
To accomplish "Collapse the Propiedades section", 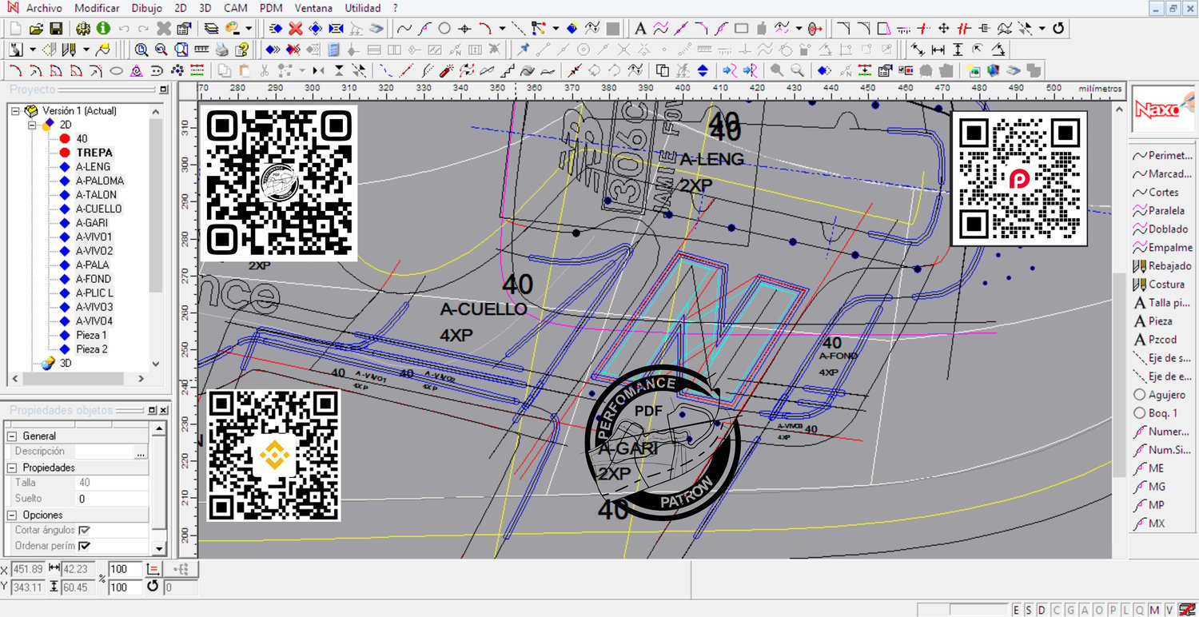I will tap(12, 468).
